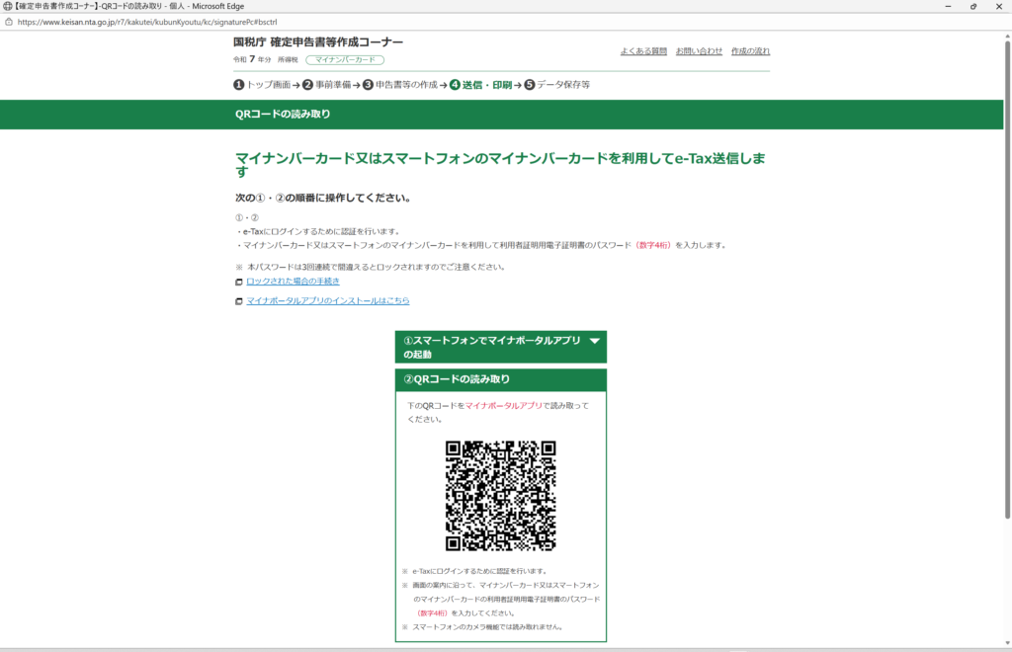Click the QR code image
The image size is (1012, 652).
(500, 495)
